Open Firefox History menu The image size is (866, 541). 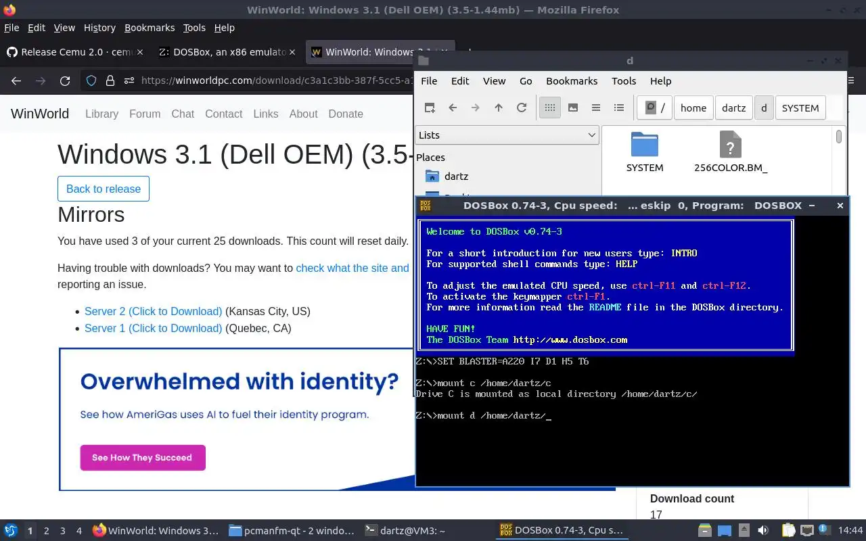[99, 28]
